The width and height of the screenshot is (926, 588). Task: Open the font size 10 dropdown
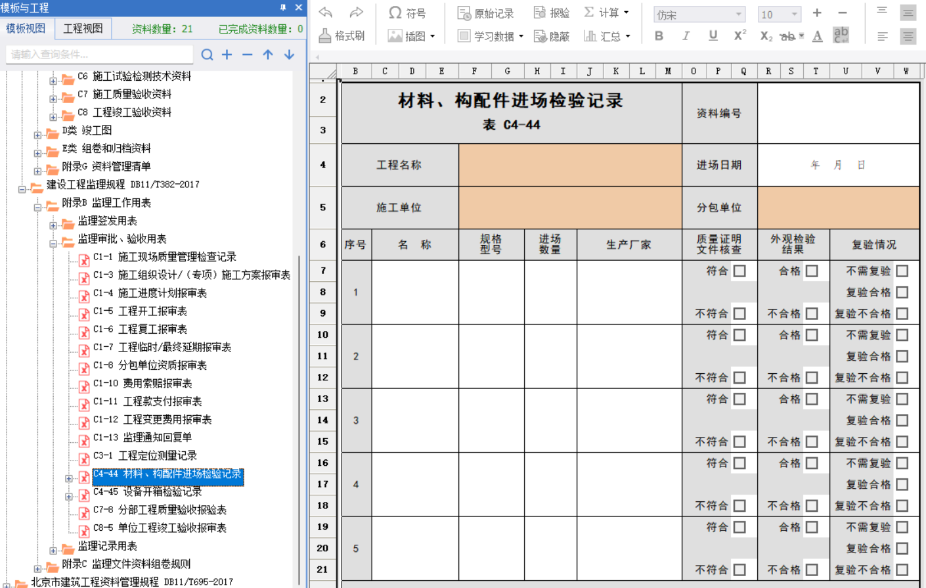point(794,14)
